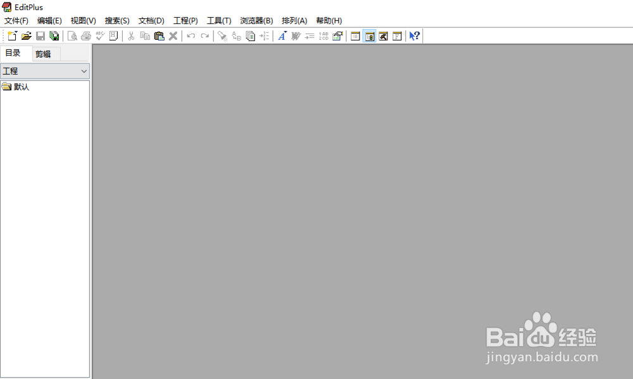The image size is (633, 379).
Task: Open the 编辑(E) menu
Action: click(x=49, y=21)
